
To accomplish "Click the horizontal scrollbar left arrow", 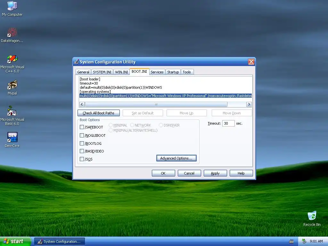I will 82,104.
